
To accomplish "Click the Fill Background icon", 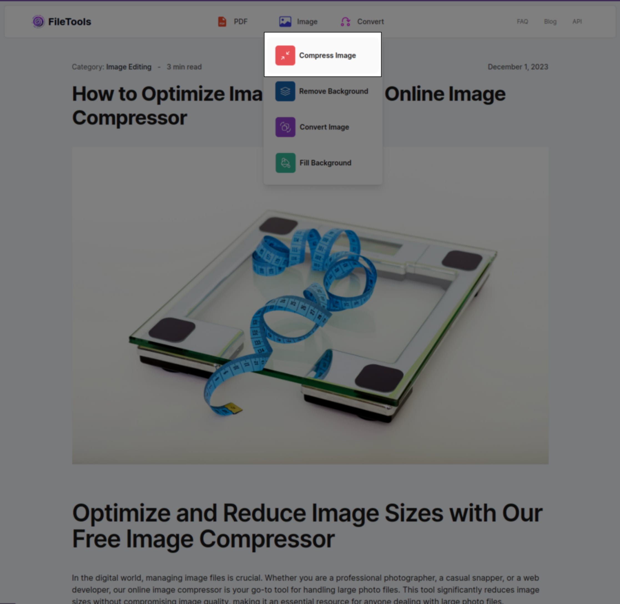I will pyautogui.click(x=285, y=162).
